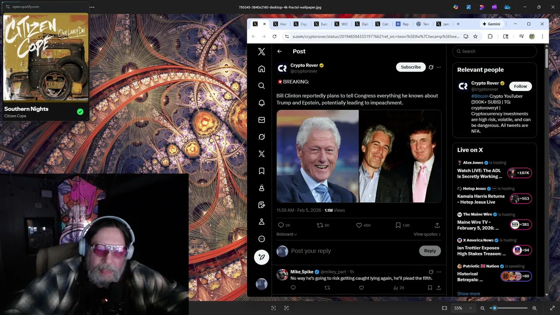Screen dimensions: 560x315
Task: Toggle fullscreen in Photos viewer
Action: tap(552, 308)
